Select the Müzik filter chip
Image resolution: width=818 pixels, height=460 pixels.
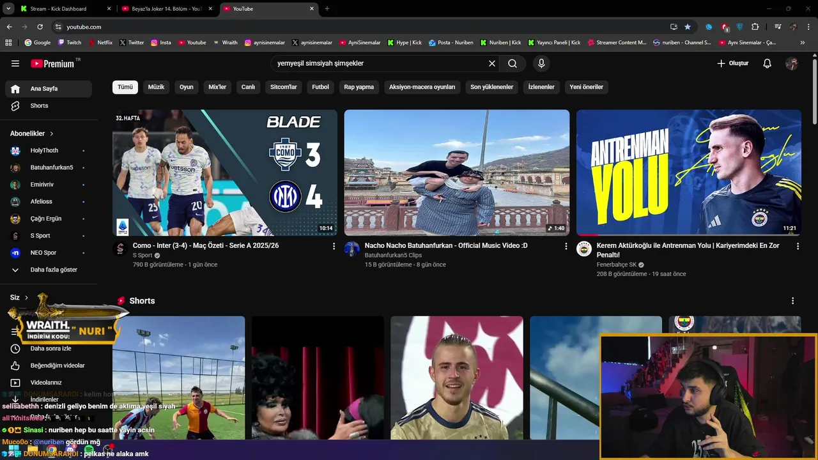click(x=156, y=87)
